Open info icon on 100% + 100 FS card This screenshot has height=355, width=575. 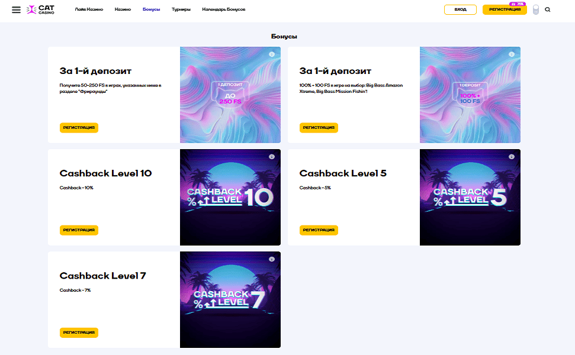click(512, 54)
